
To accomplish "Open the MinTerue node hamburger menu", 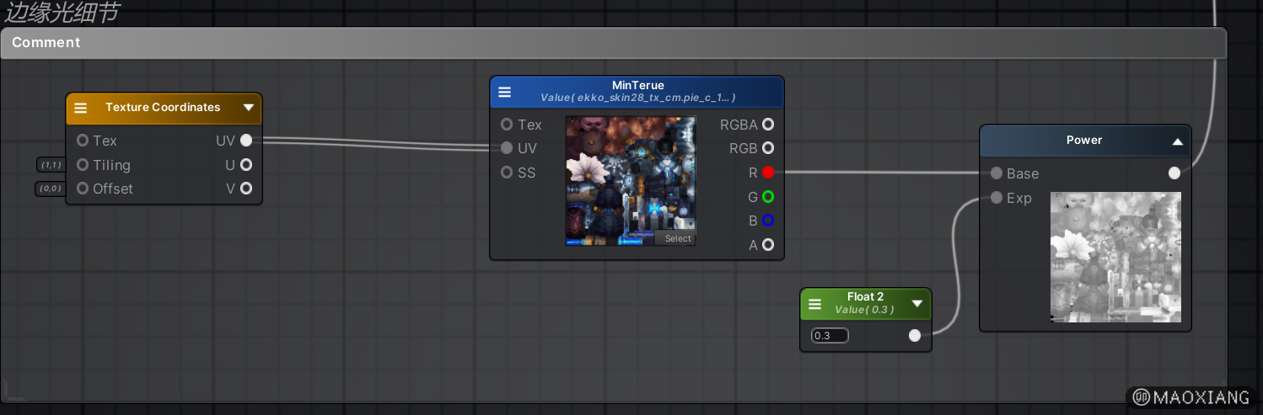I will [x=504, y=92].
